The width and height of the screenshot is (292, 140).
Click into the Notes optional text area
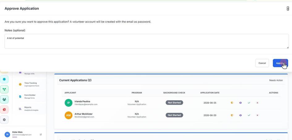point(146,41)
